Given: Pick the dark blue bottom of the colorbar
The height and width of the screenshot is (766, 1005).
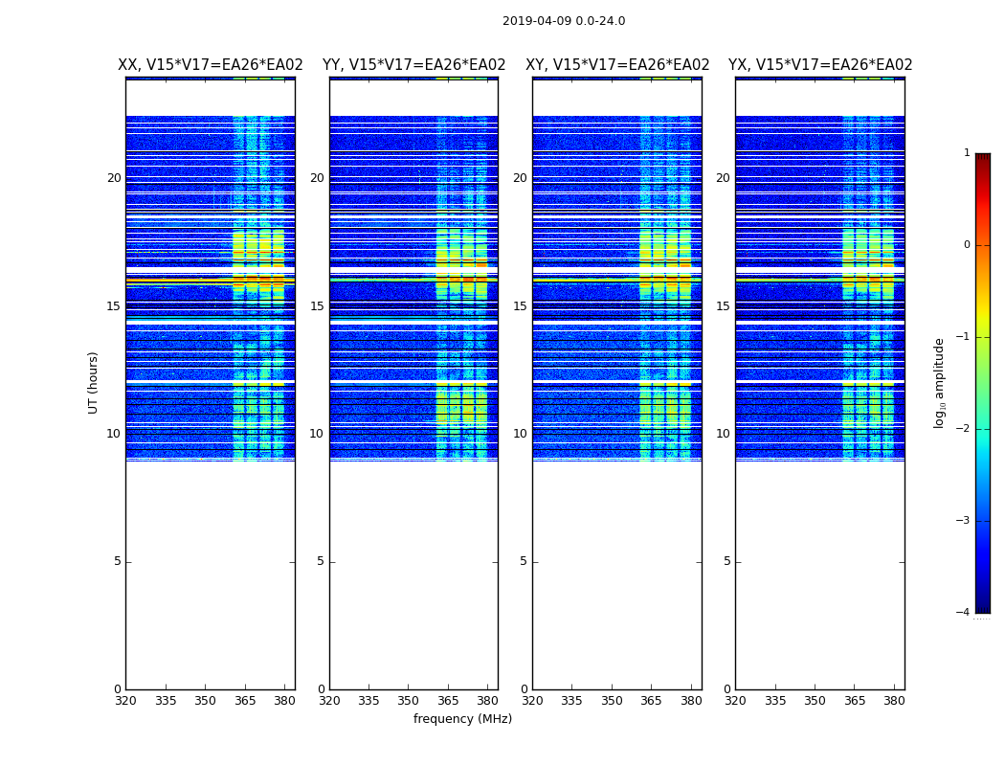Looking at the screenshot, I should 982,606.
